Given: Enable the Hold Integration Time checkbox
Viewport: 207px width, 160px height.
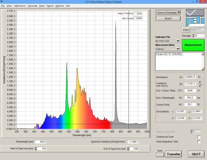Looking at the screenshot, I should (199, 142).
